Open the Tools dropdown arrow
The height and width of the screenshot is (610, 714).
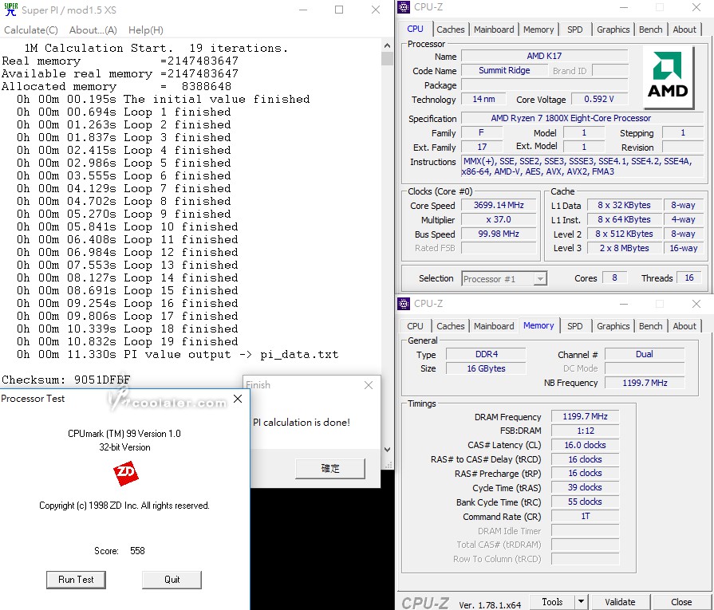(x=581, y=602)
